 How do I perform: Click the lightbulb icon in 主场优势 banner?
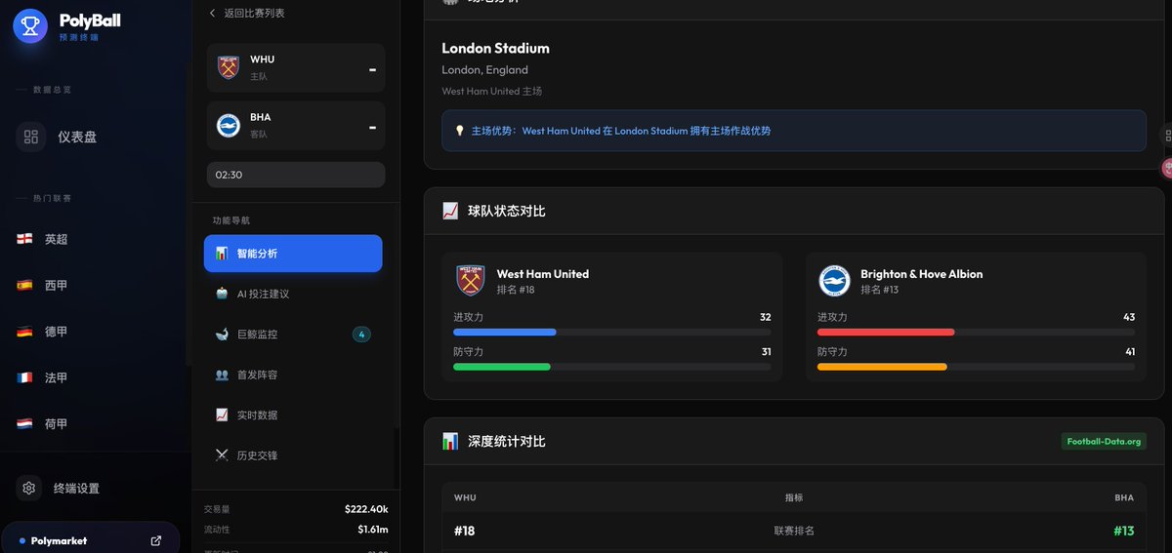point(460,131)
